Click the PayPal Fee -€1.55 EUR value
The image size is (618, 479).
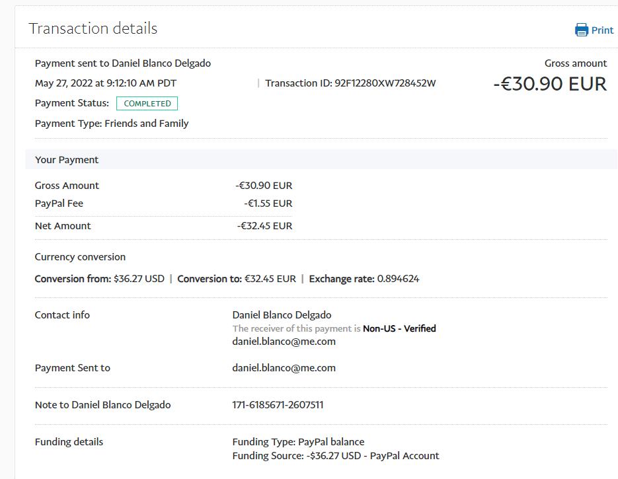click(268, 203)
